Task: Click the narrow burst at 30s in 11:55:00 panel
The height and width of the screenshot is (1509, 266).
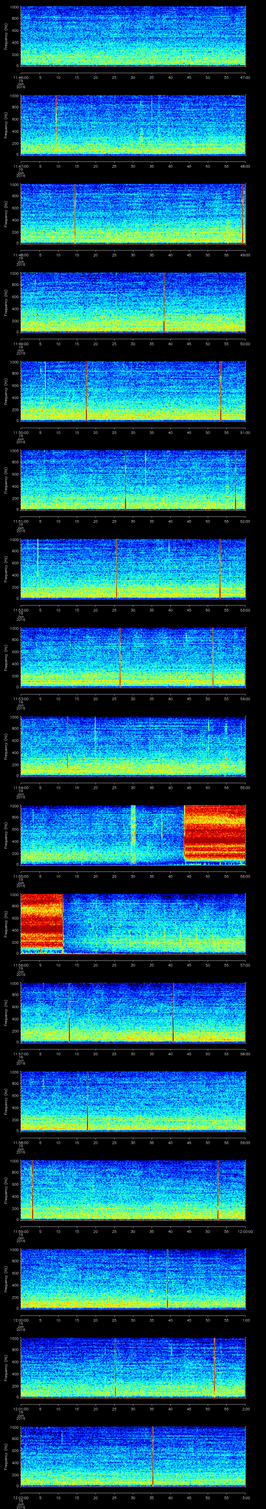Action: point(133,834)
